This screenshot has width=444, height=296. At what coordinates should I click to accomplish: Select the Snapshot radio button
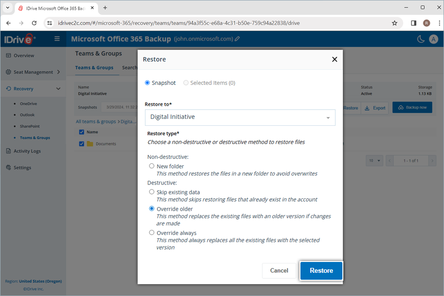point(148,83)
